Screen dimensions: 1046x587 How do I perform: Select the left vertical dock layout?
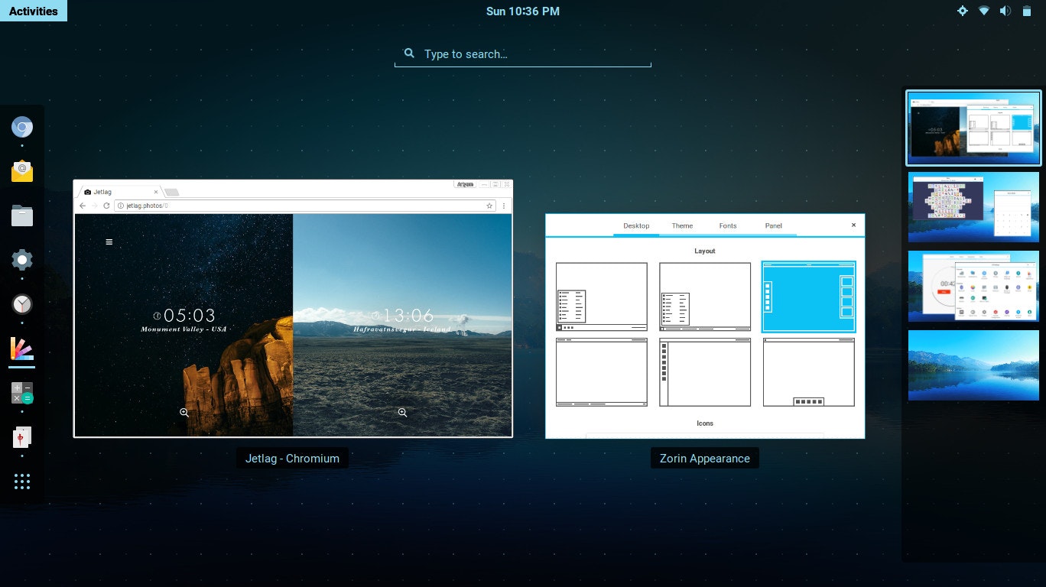(704, 372)
